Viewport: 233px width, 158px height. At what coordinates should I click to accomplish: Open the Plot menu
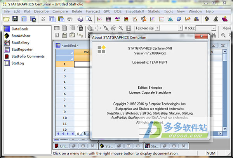click(x=27, y=11)
